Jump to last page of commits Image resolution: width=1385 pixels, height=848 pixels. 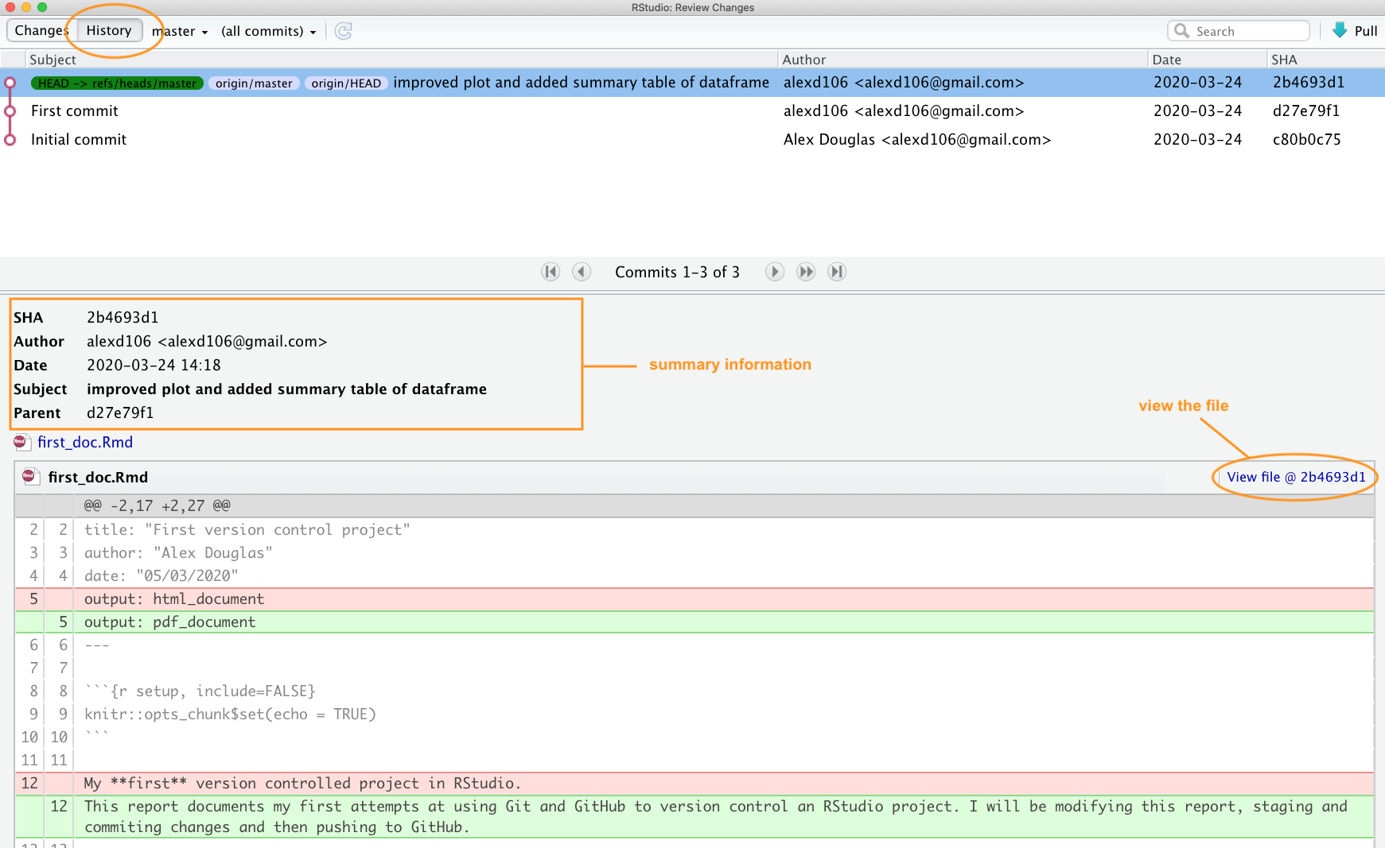(x=836, y=272)
